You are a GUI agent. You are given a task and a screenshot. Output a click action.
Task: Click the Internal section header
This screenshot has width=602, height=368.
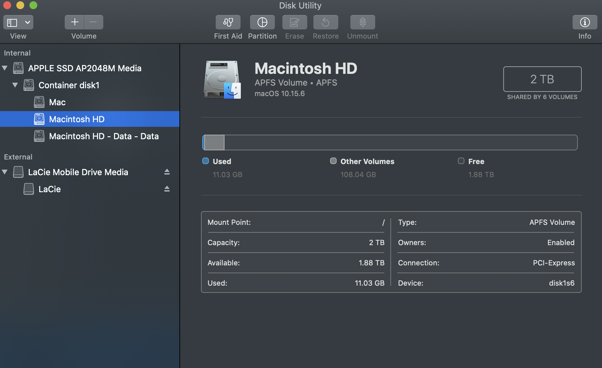17,53
